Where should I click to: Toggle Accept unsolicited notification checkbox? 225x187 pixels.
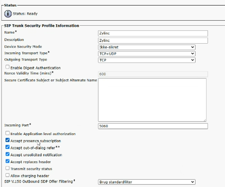tap(8, 154)
